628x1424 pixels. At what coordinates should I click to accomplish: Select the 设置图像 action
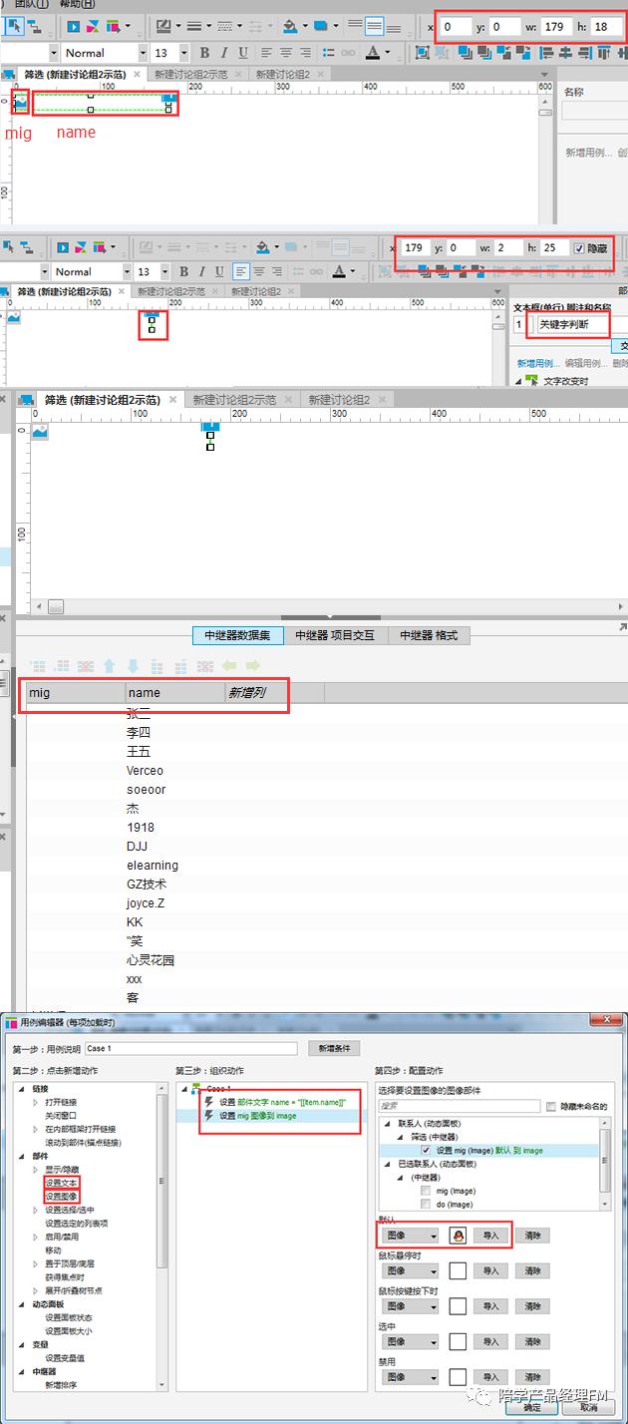click(60, 1195)
